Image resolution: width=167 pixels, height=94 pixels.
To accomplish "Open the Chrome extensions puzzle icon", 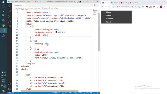I will point(154,7).
